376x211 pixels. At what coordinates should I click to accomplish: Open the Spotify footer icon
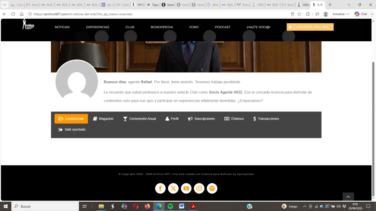[212, 188]
